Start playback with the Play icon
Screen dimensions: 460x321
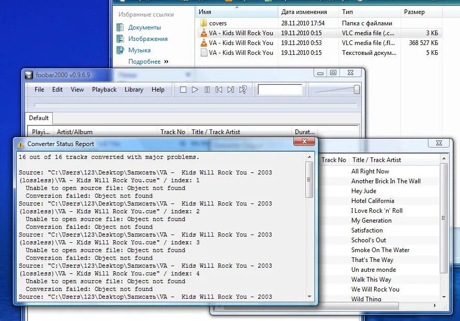[x=195, y=89]
